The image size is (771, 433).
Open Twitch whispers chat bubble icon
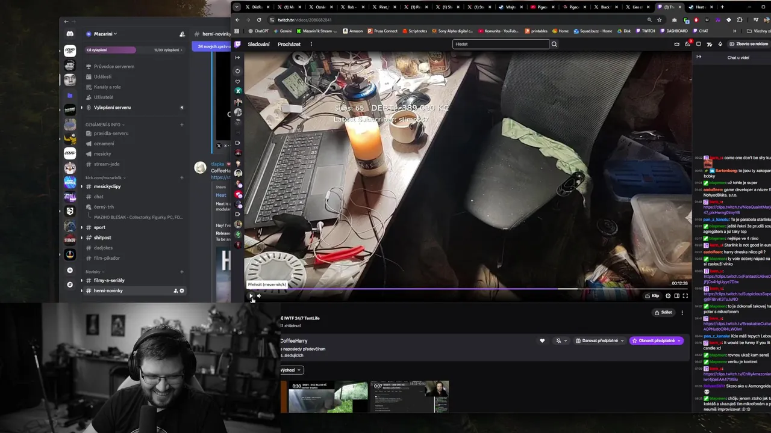coord(699,44)
